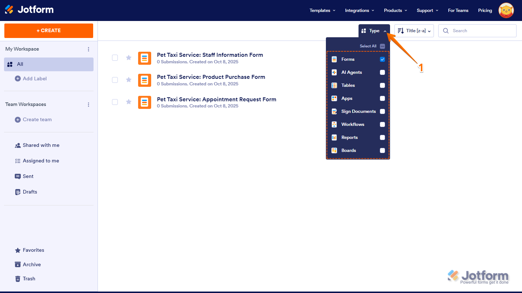Select the Appointment Request Form row checkbox
The width and height of the screenshot is (522, 293).
115,102
